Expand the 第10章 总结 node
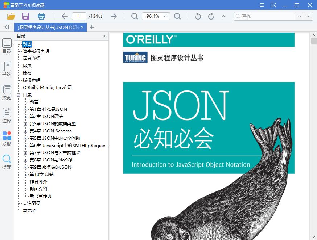The height and width of the screenshot is (240, 317). point(25,174)
